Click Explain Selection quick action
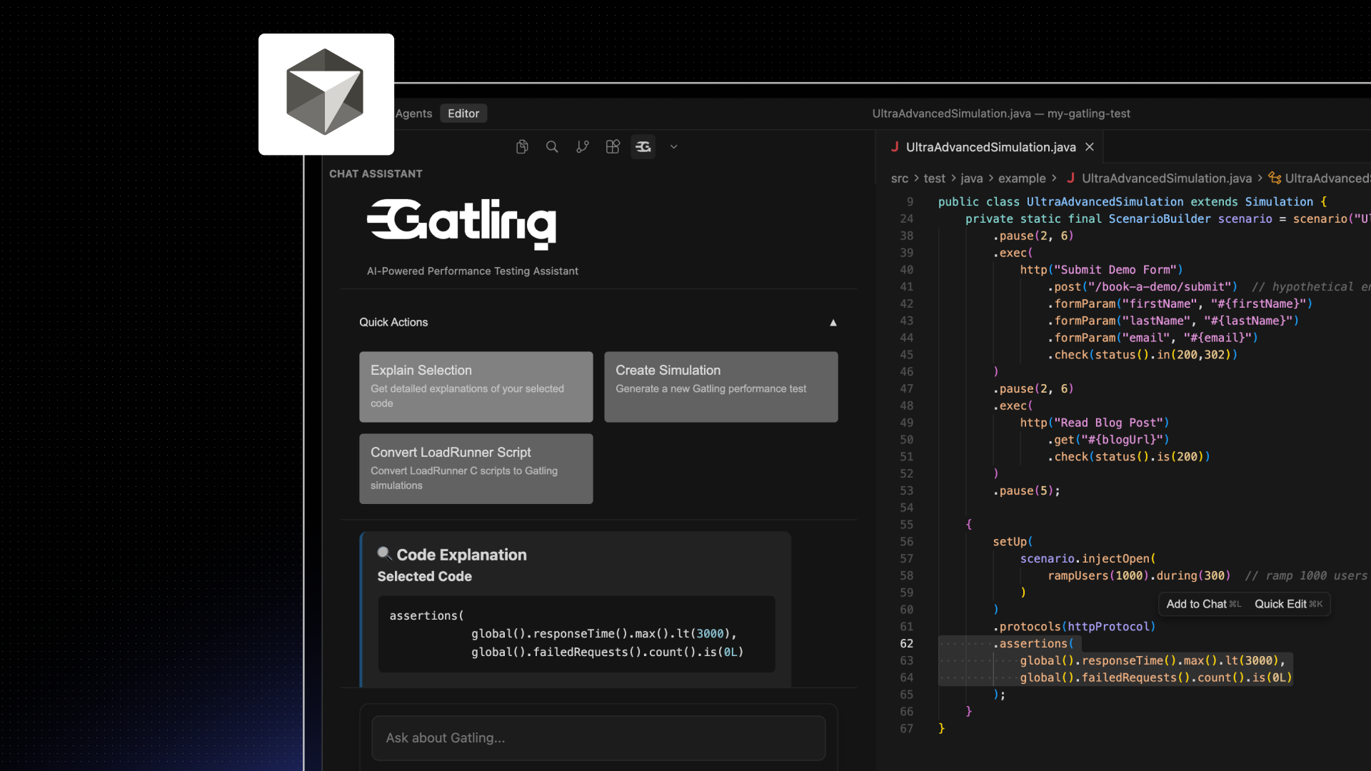The width and height of the screenshot is (1371, 771). coord(476,386)
